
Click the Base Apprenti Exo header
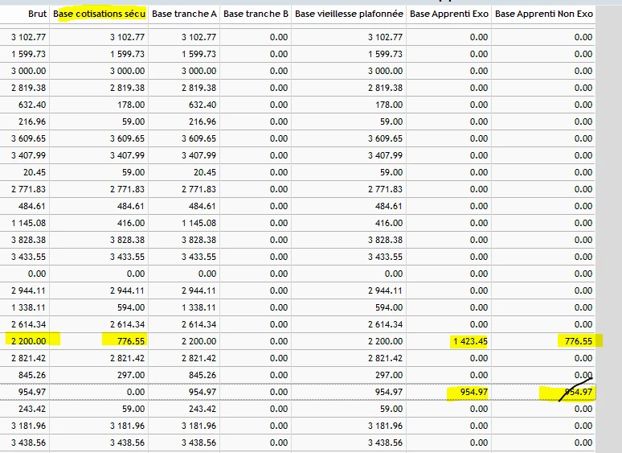pyautogui.click(x=449, y=14)
